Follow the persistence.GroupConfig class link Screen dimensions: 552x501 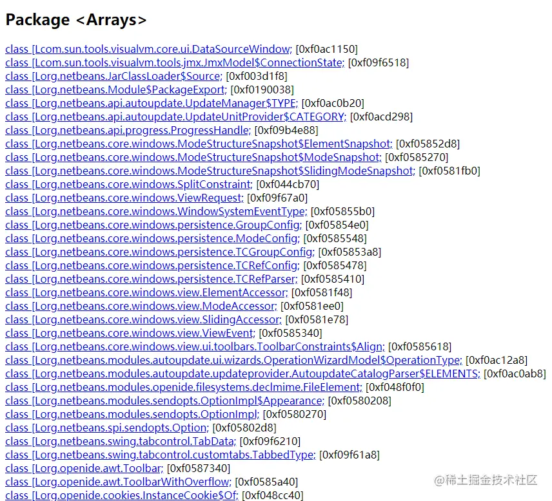[x=153, y=225]
